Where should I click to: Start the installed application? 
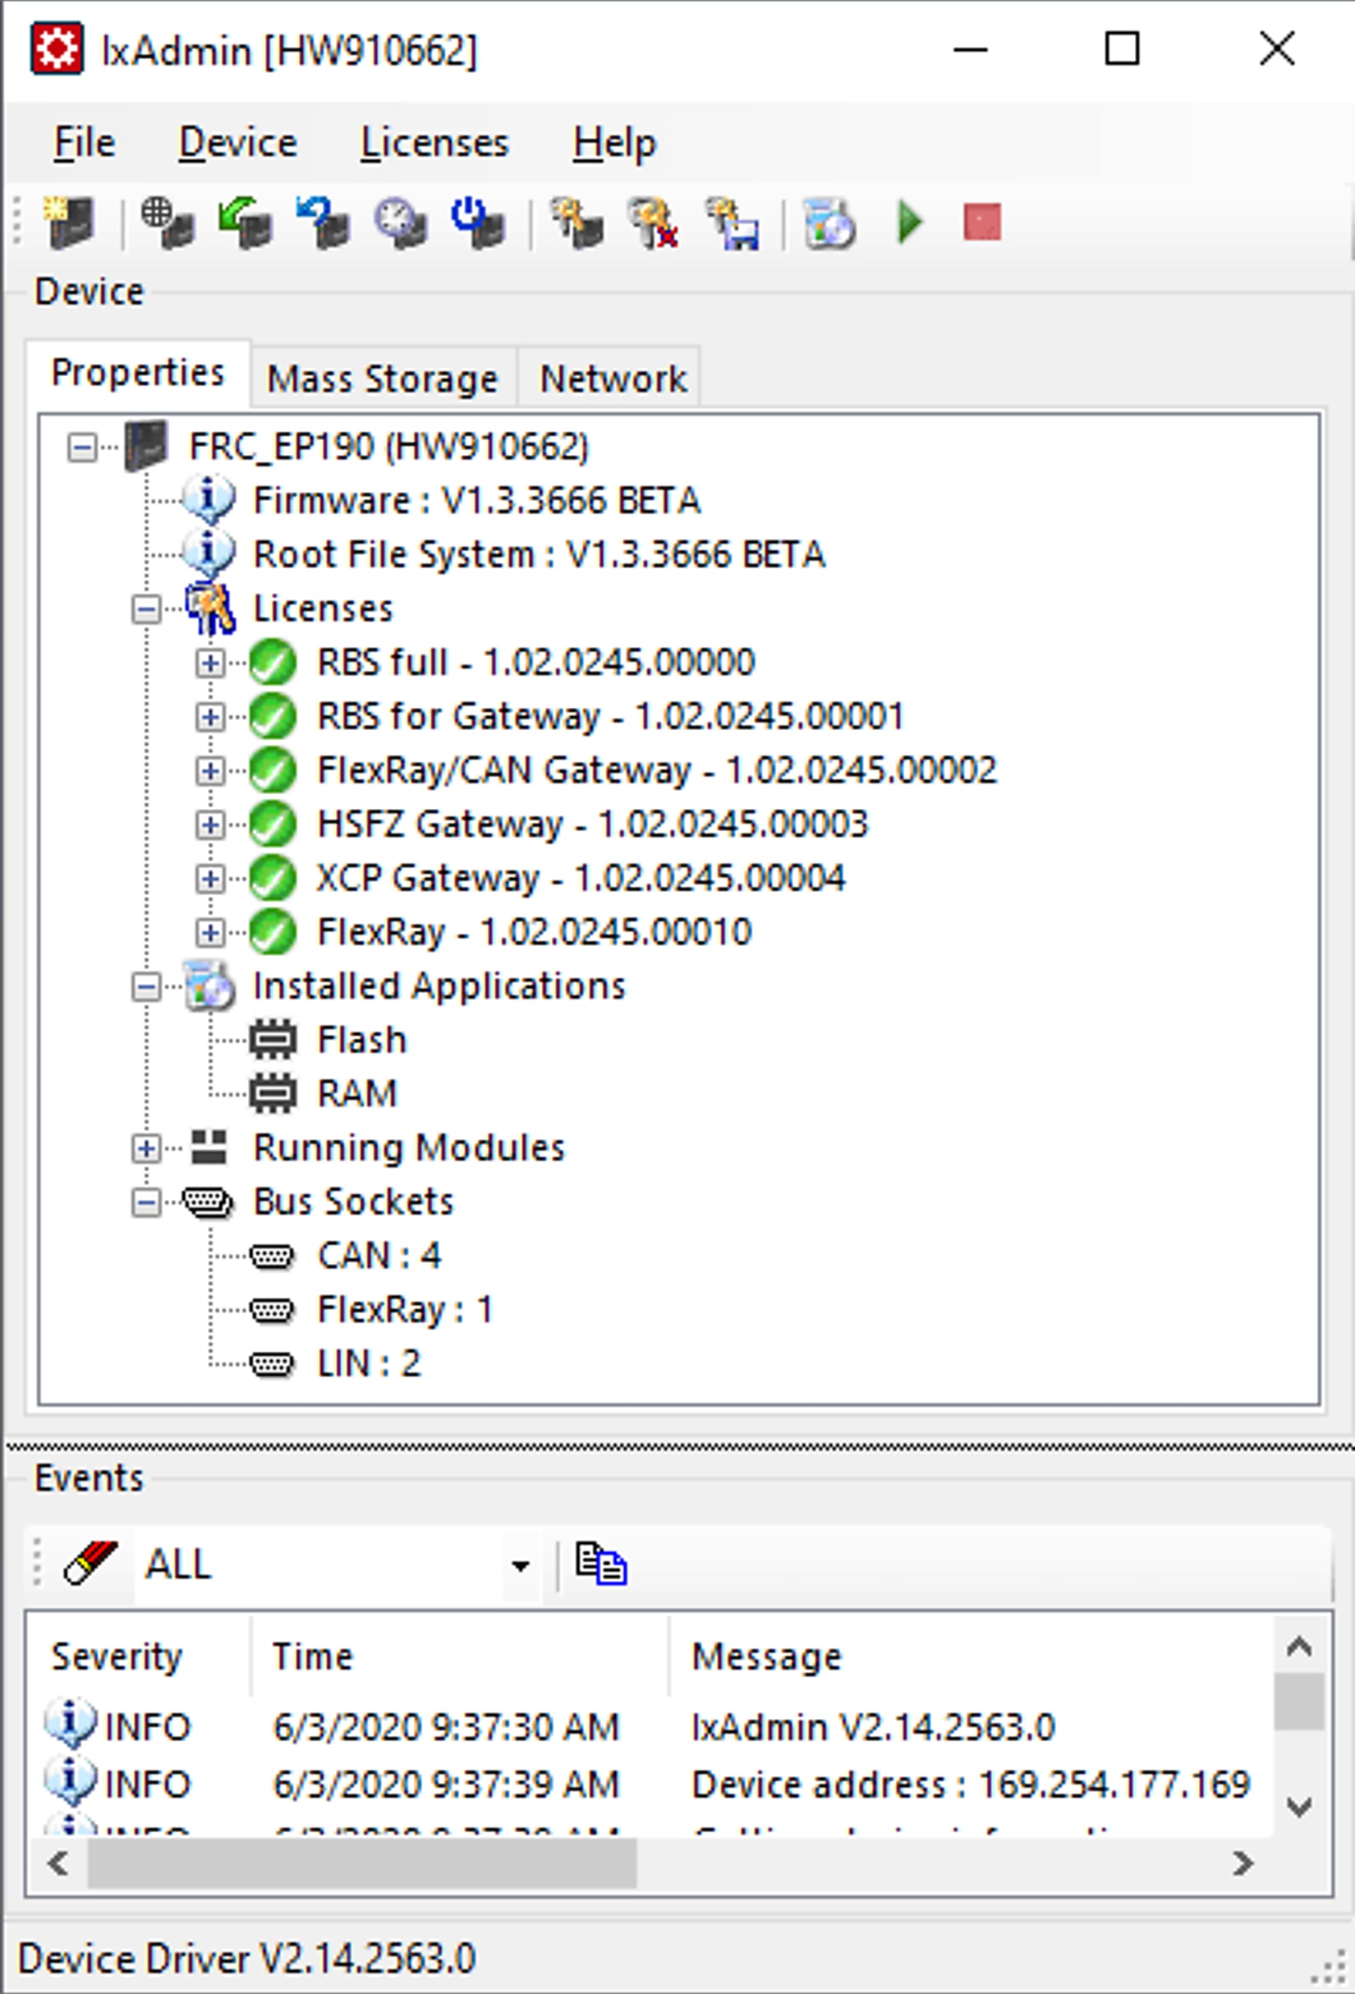pyautogui.click(x=910, y=223)
